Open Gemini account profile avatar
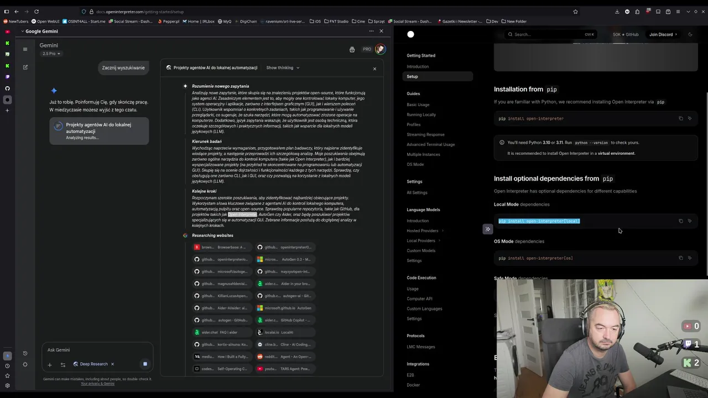The height and width of the screenshot is (398, 708). click(x=380, y=49)
